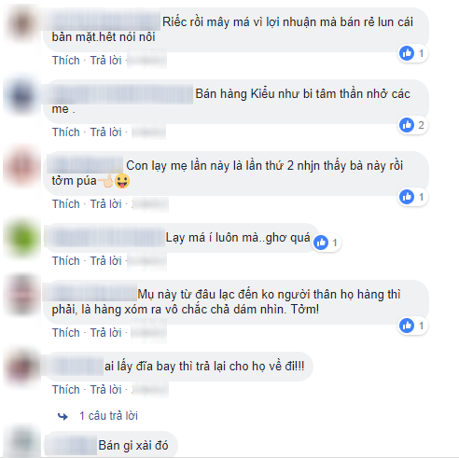Click the like reaction icon showing 2 likes

(407, 125)
